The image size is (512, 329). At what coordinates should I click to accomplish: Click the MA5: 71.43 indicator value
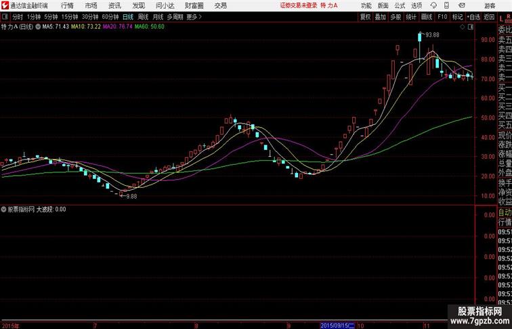click(56, 27)
